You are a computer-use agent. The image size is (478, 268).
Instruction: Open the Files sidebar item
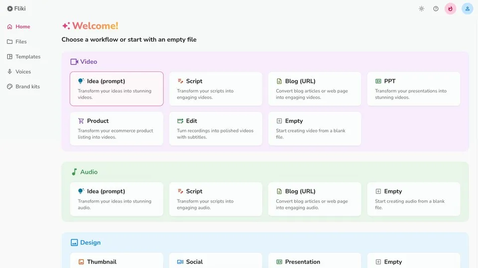point(17,42)
